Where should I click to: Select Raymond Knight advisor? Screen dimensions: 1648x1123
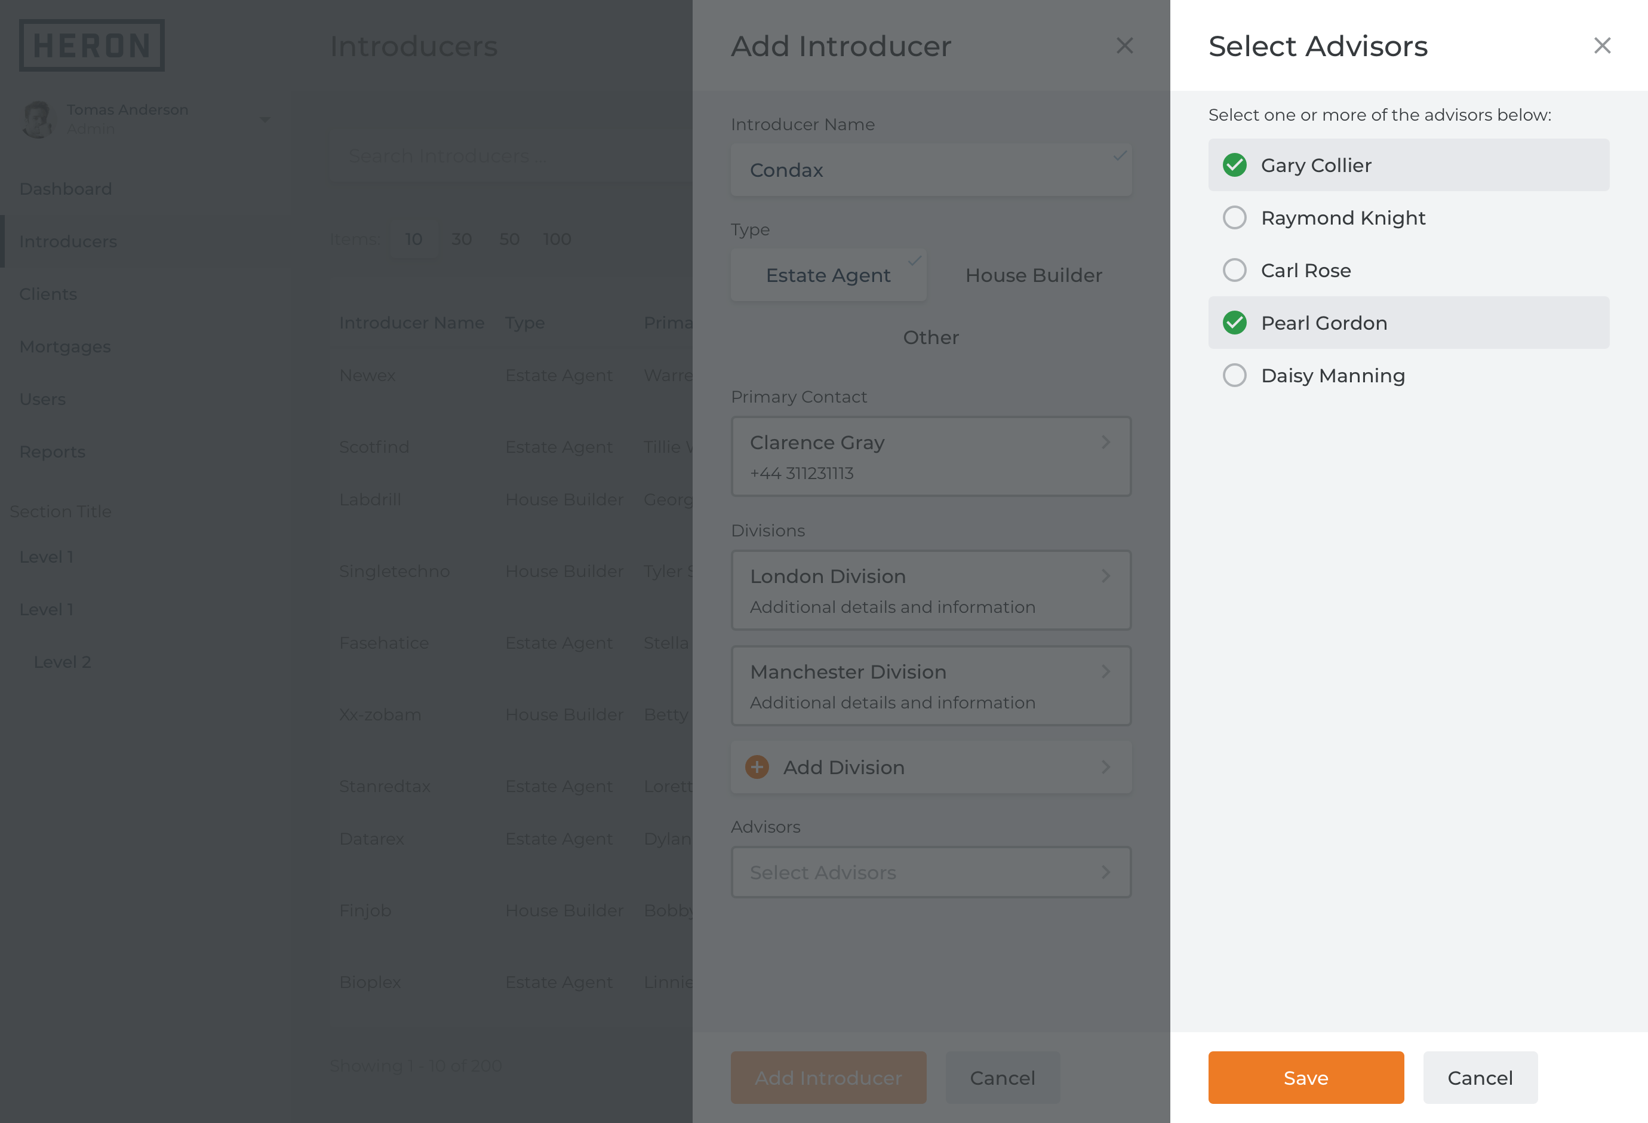click(x=1409, y=217)
